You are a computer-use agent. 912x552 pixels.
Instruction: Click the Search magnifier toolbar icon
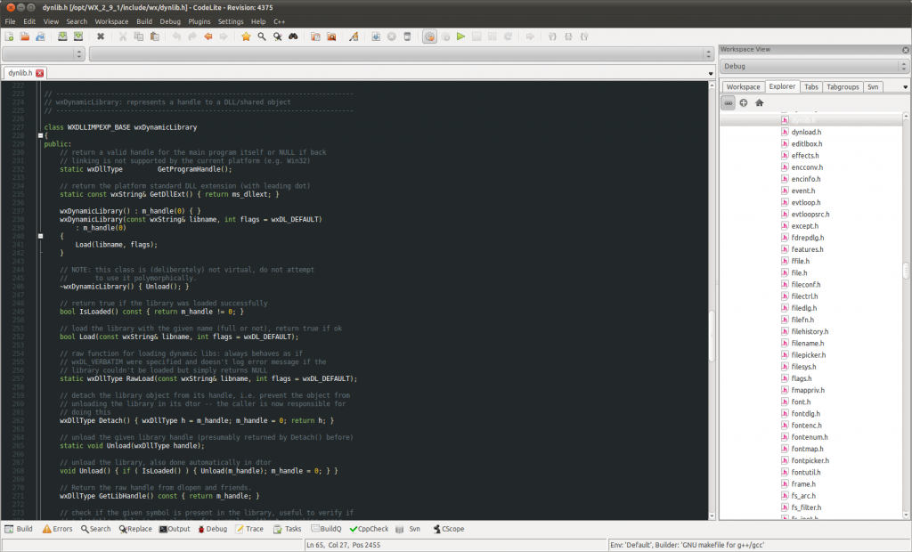point(262,36)
